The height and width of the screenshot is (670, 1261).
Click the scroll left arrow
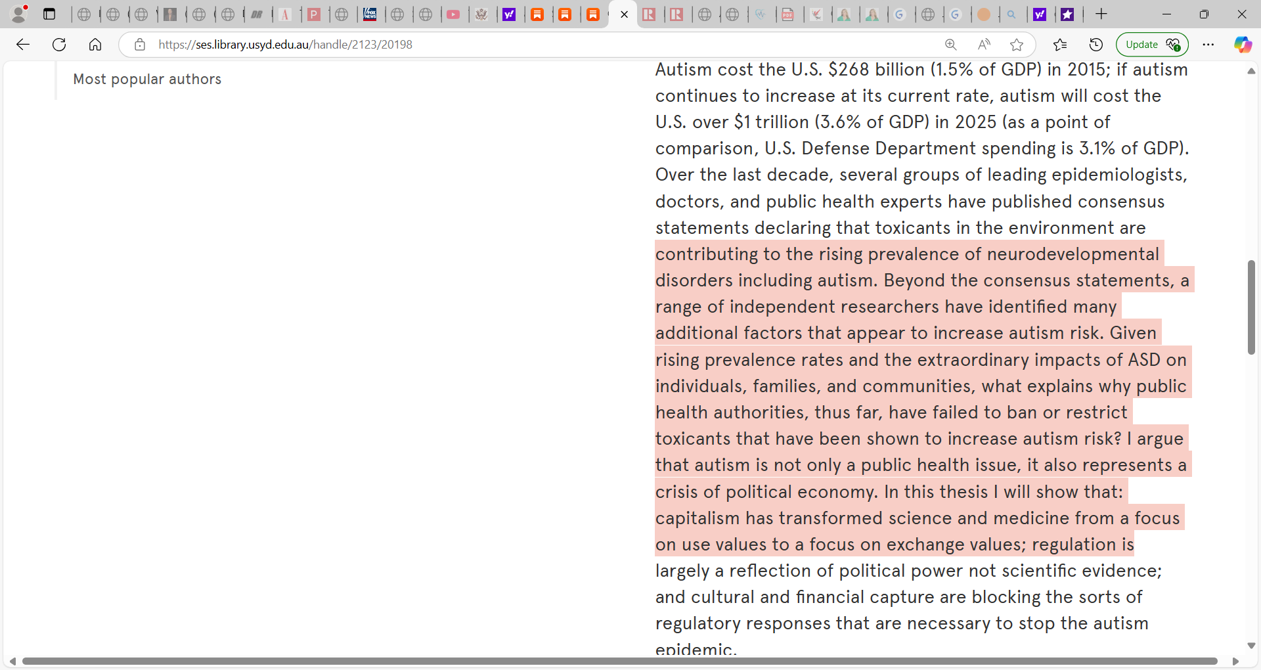[12, 661]
